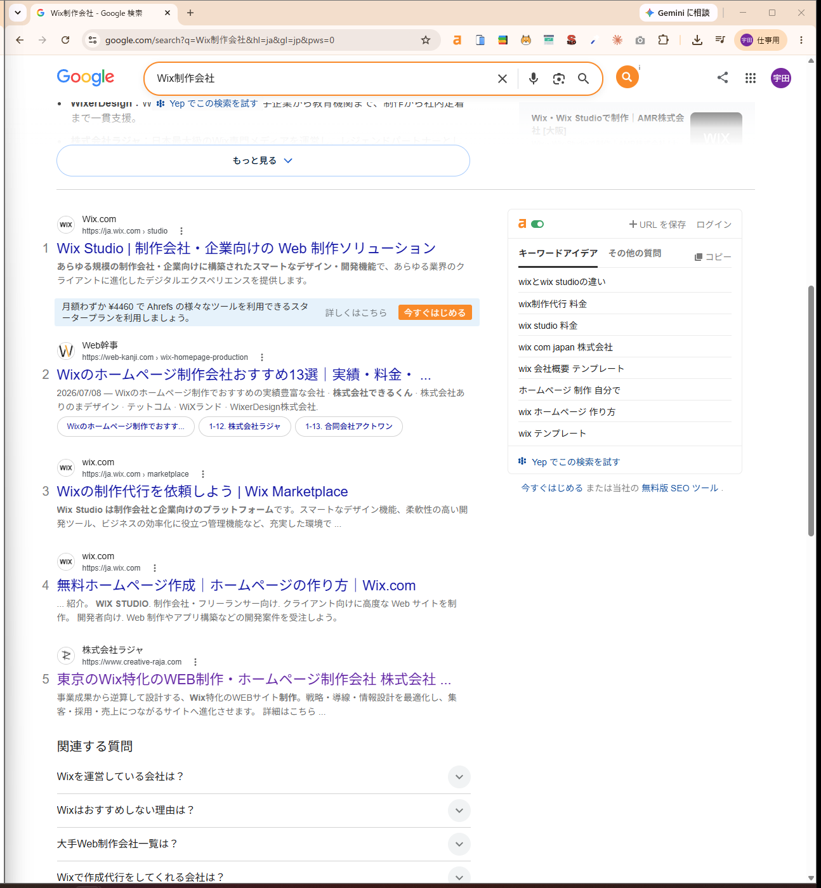Click 詳しくはこちら in Ahrefs banner
The height and width of the screenshot is (888, 821).
[x=356, y=312]
